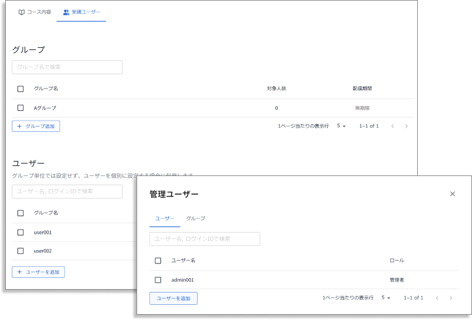Click the グループ追加 button
The image size is (472, 320).
coord(36,126)
